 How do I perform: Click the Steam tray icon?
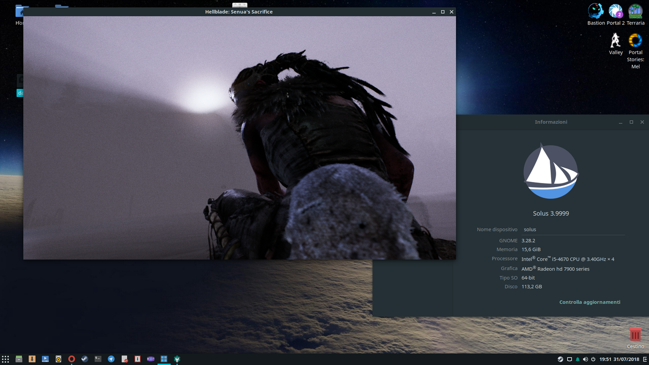tap(560, 359)
